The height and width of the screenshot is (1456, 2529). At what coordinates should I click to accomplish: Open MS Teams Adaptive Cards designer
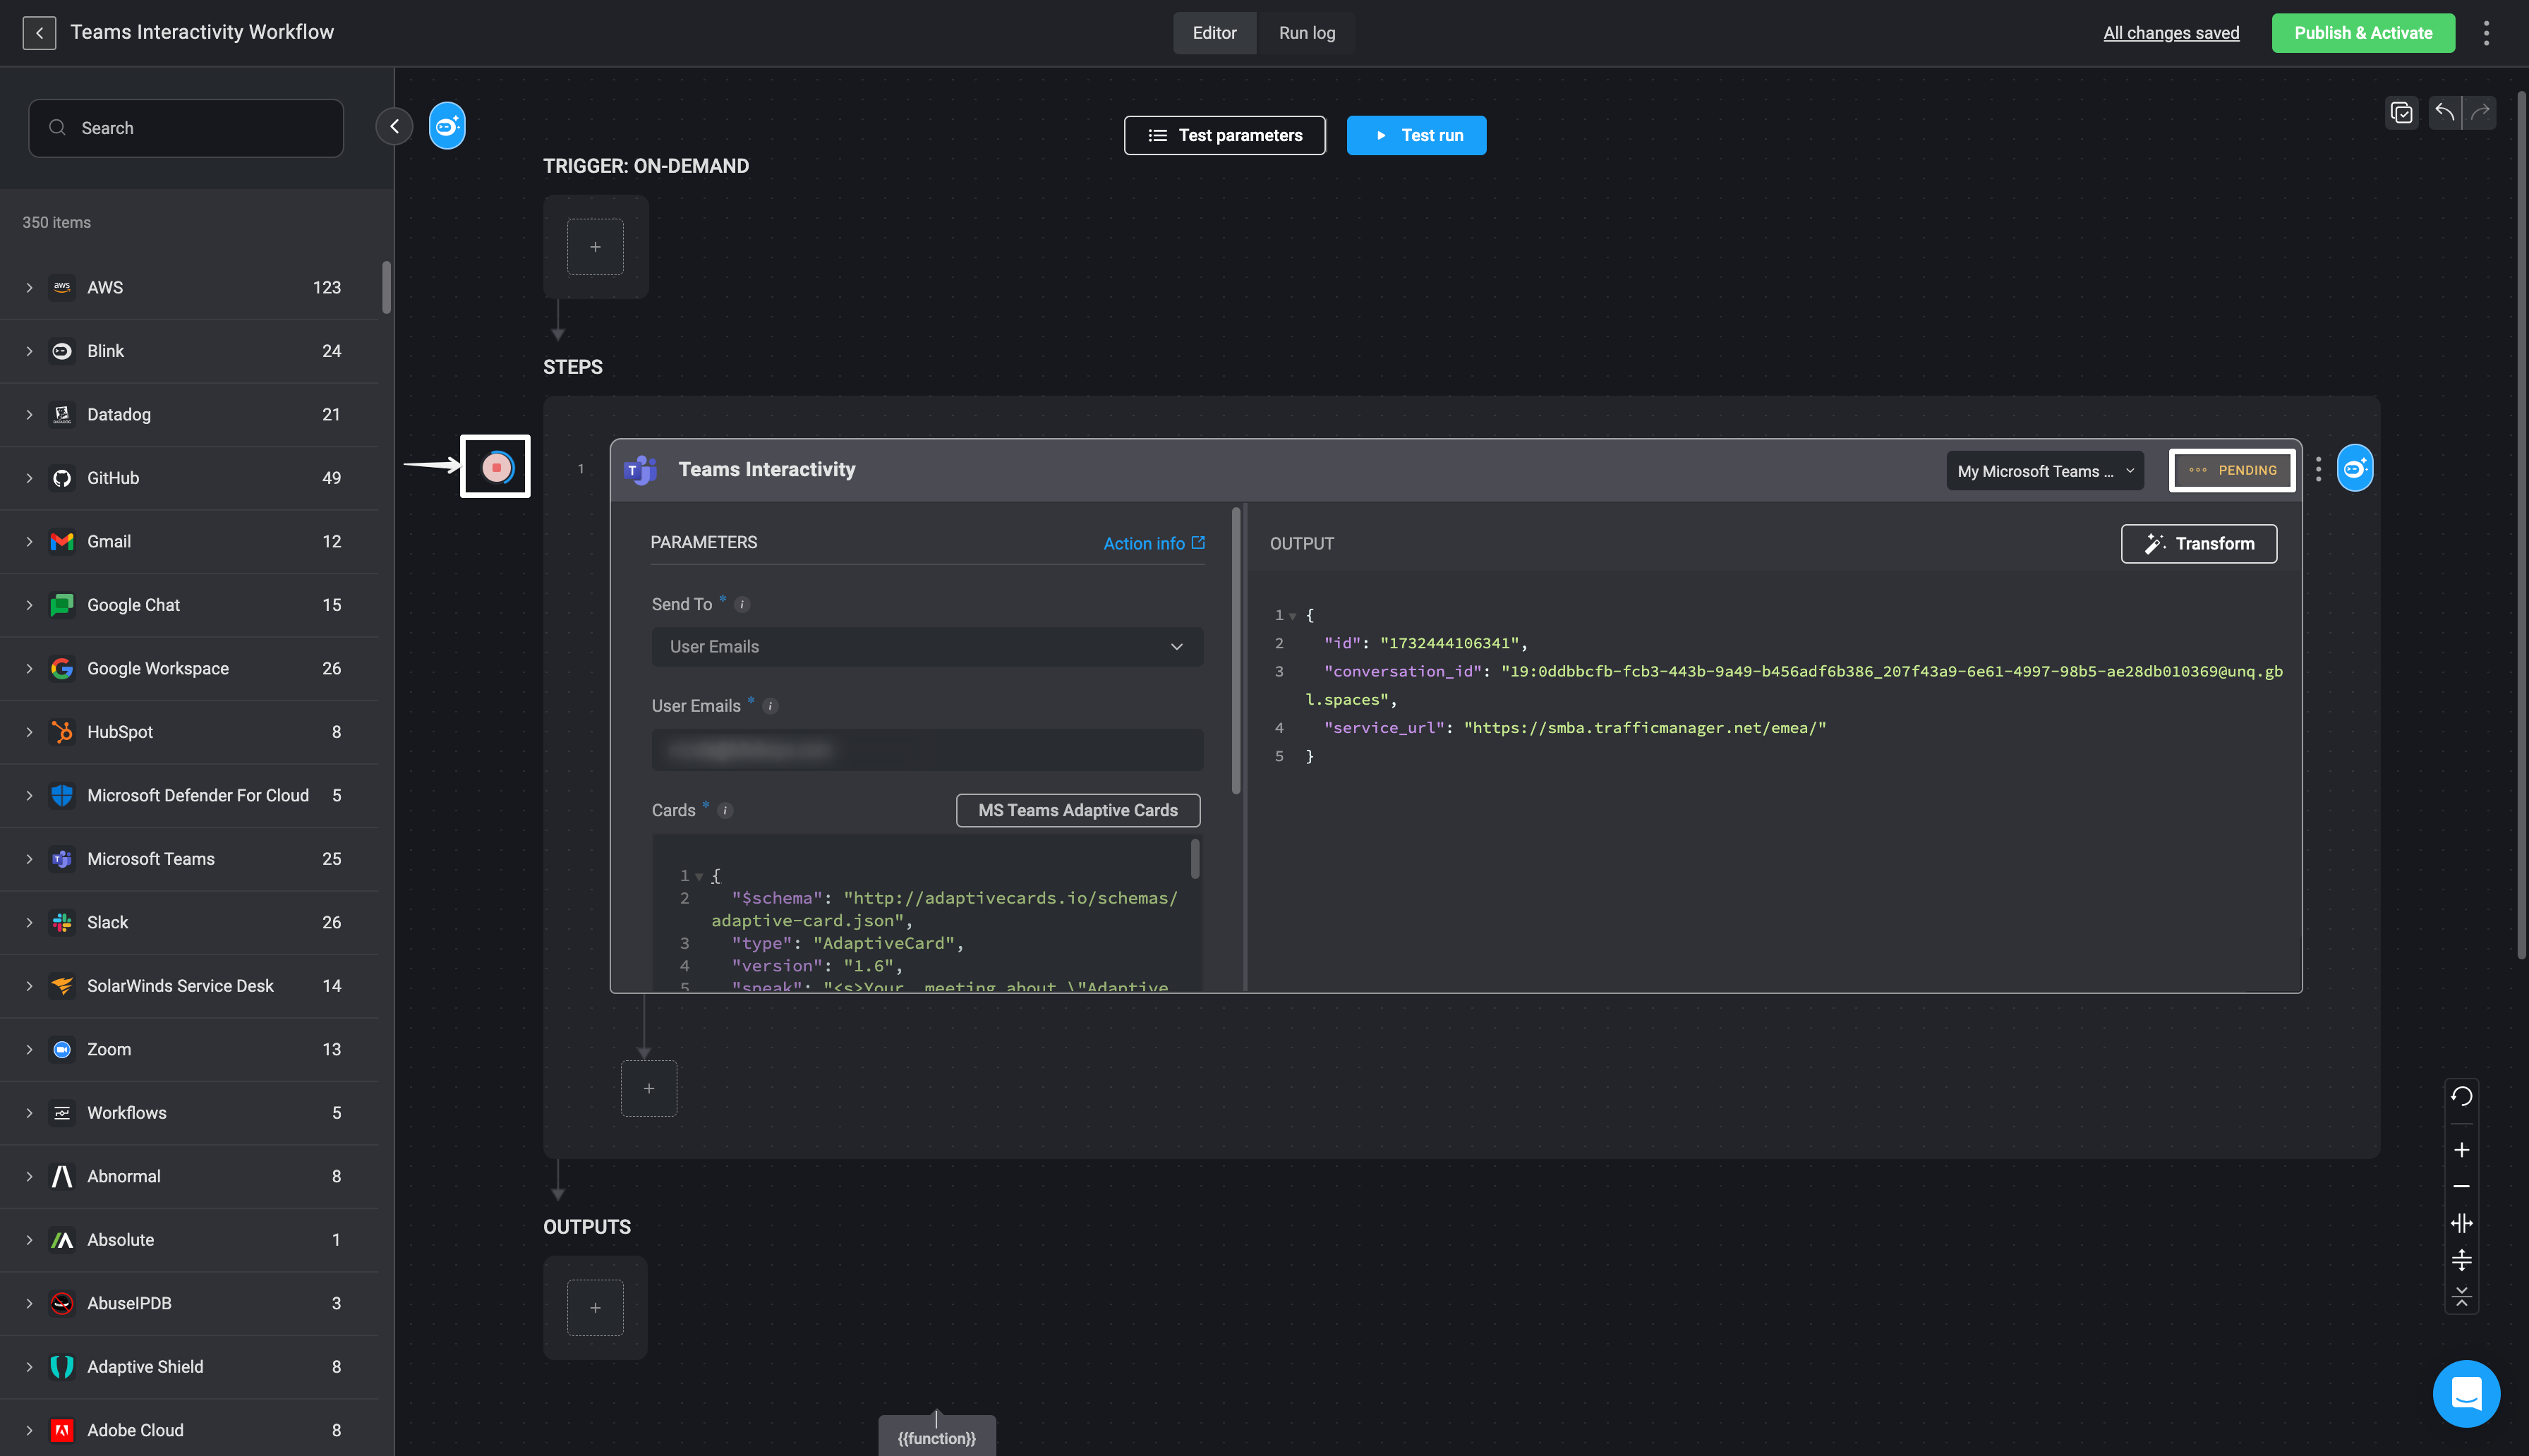(x=1077, y=811)
